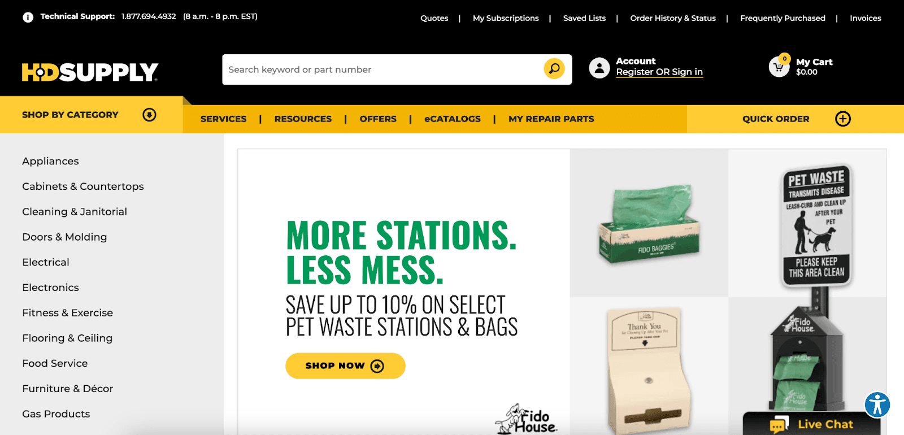
Task: Open the Services menu
Action: click(x=223, y=119)
